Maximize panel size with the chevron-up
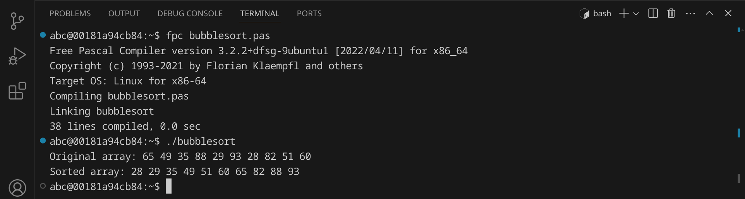 coord(709,14)
